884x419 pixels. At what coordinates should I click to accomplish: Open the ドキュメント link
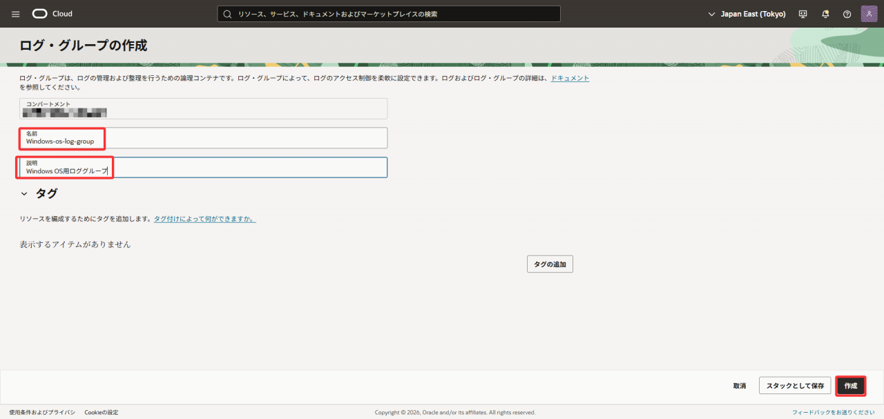pos(570,79)
